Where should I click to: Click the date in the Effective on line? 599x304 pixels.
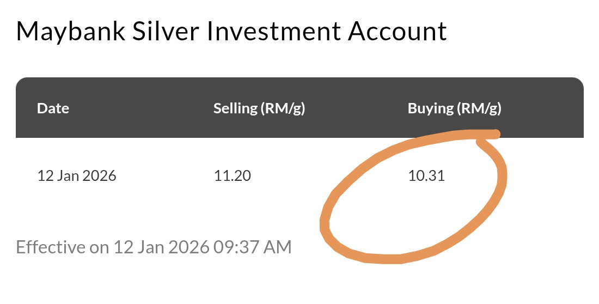click(x=161, y=247)
